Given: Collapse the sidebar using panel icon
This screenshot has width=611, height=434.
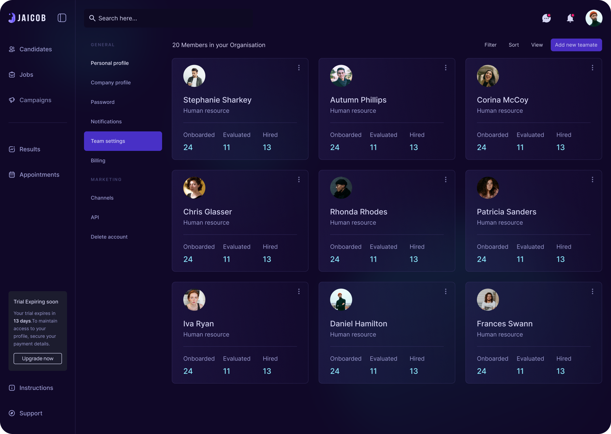Looking at the screenshot, I should point(62,18).
